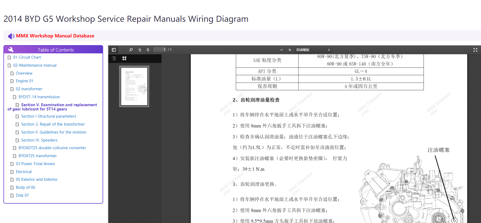Screen dimensions: 481x223
Task: Show page thumbnails grid view
Action: pyautogui.click(x=124, y=58)
